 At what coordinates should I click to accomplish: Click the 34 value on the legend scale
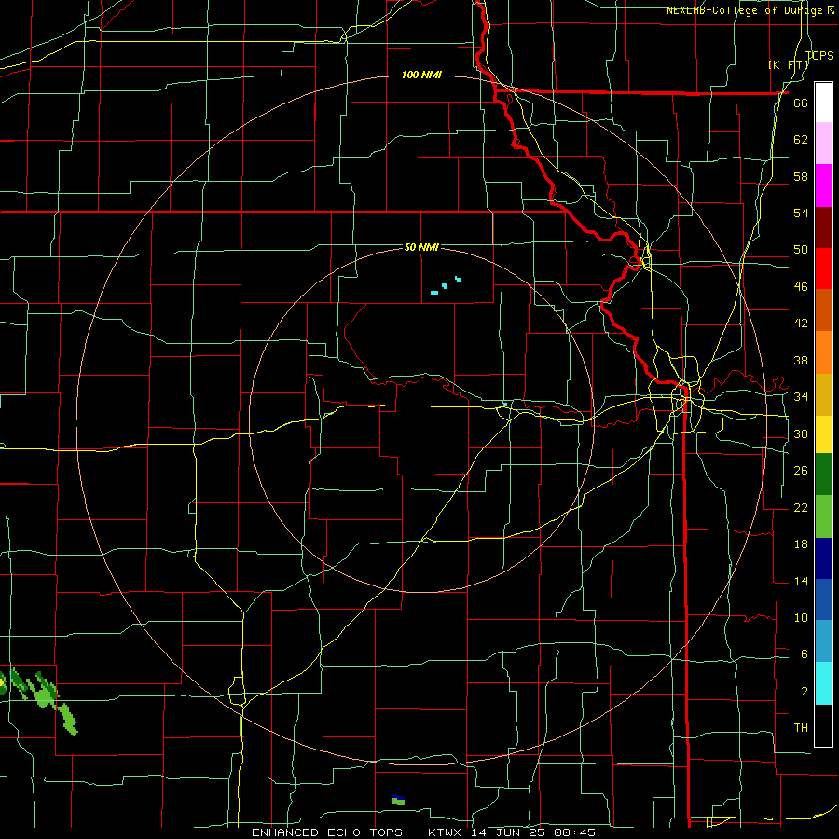click(801, 397)
